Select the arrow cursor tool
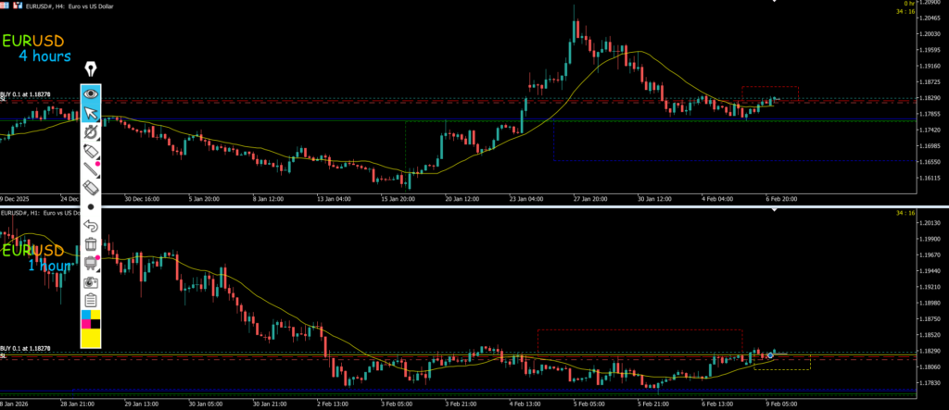This screenshot has width=949, height=410. coord(91,113)
